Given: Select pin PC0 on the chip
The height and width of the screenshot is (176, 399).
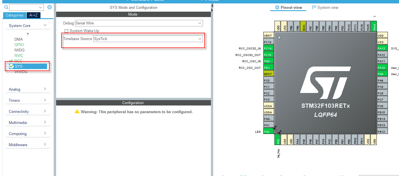Looking at the screenshot, I should [269, 80].
